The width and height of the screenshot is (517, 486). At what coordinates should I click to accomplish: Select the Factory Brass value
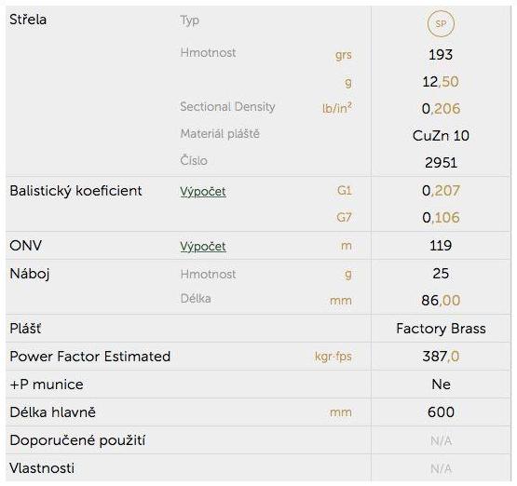(x=441, y=329)
